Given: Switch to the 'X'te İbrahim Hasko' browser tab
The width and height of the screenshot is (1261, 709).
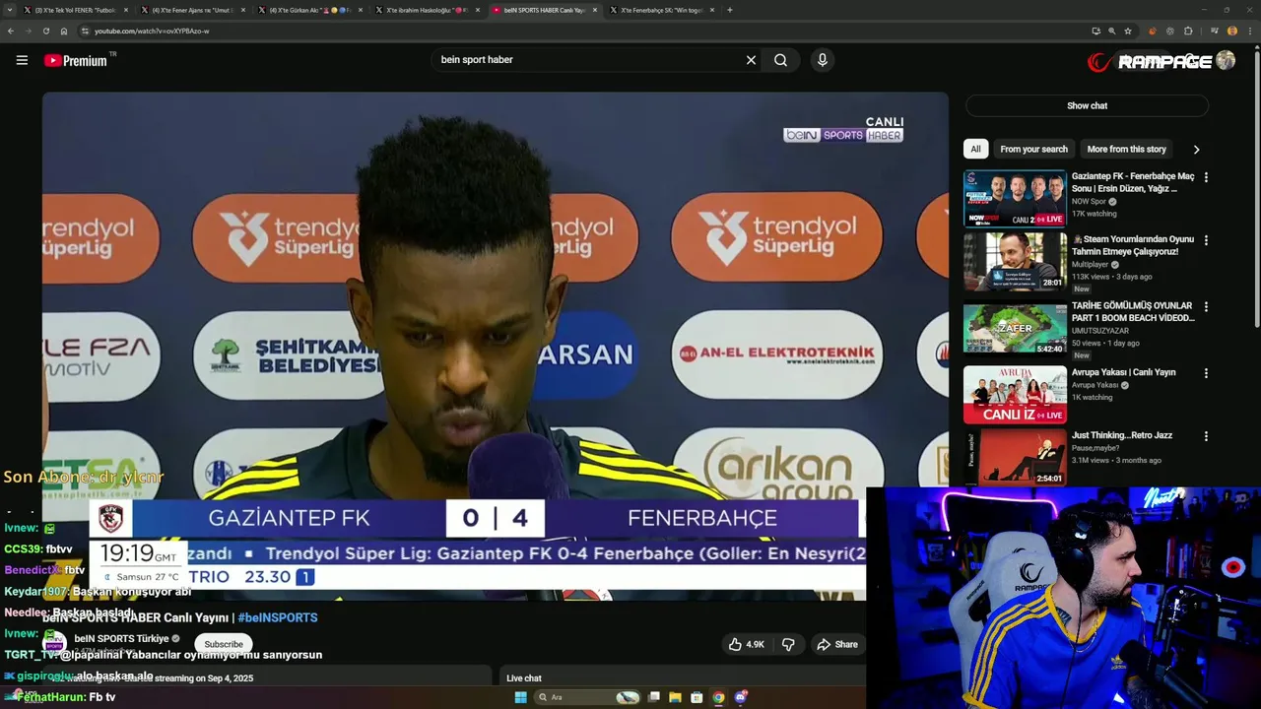Looking at the screenshot, I should [427, 10].
